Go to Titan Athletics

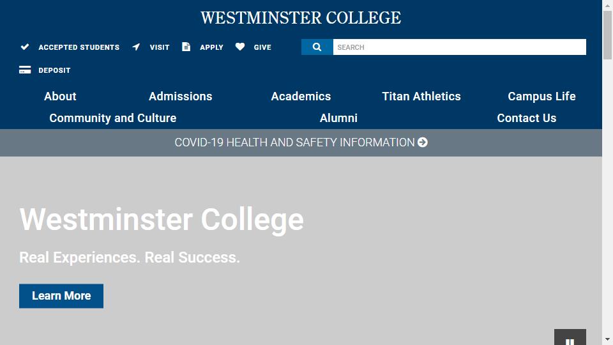point(421,96)
